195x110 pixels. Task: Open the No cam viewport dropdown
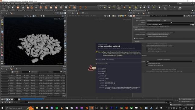pos(61,19)
